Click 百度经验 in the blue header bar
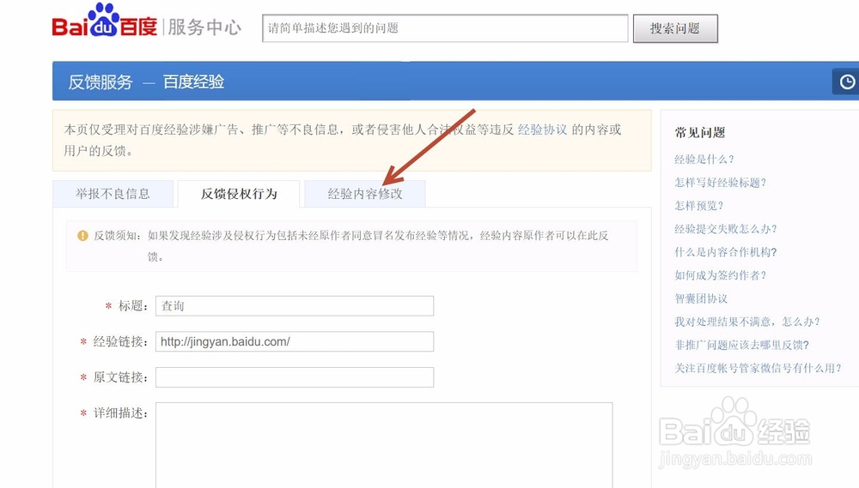 point(193,82)
